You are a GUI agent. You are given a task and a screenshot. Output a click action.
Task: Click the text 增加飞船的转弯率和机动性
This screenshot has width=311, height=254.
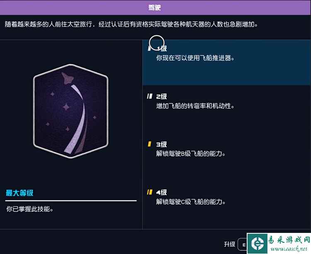coord(195,106)
